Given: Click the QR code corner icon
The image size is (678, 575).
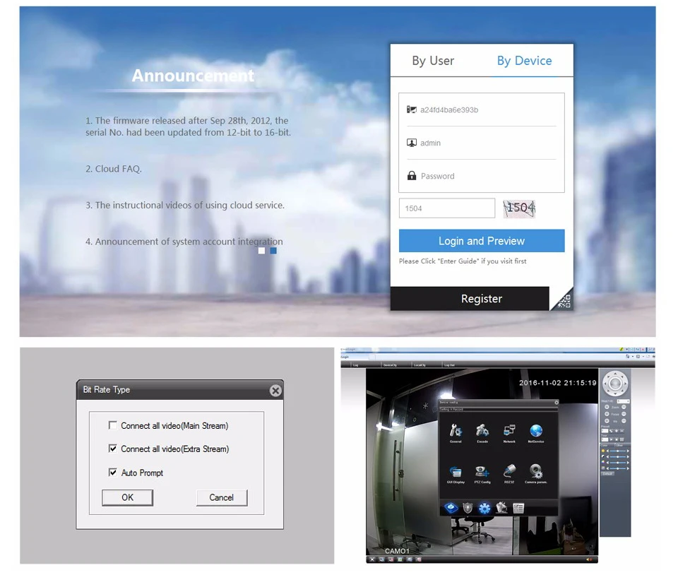Looking at the screenshot, I should point(564,300).
